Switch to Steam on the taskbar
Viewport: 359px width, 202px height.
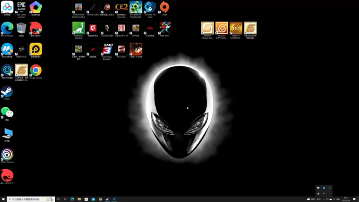(x=107, y=199)
